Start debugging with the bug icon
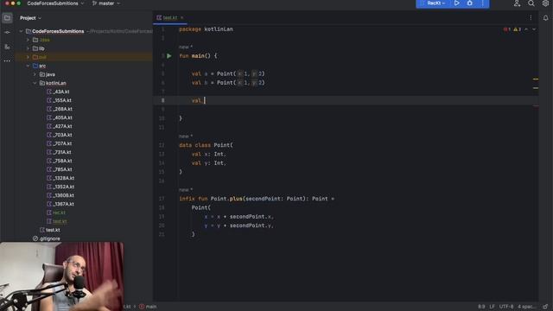 (469, 3)
